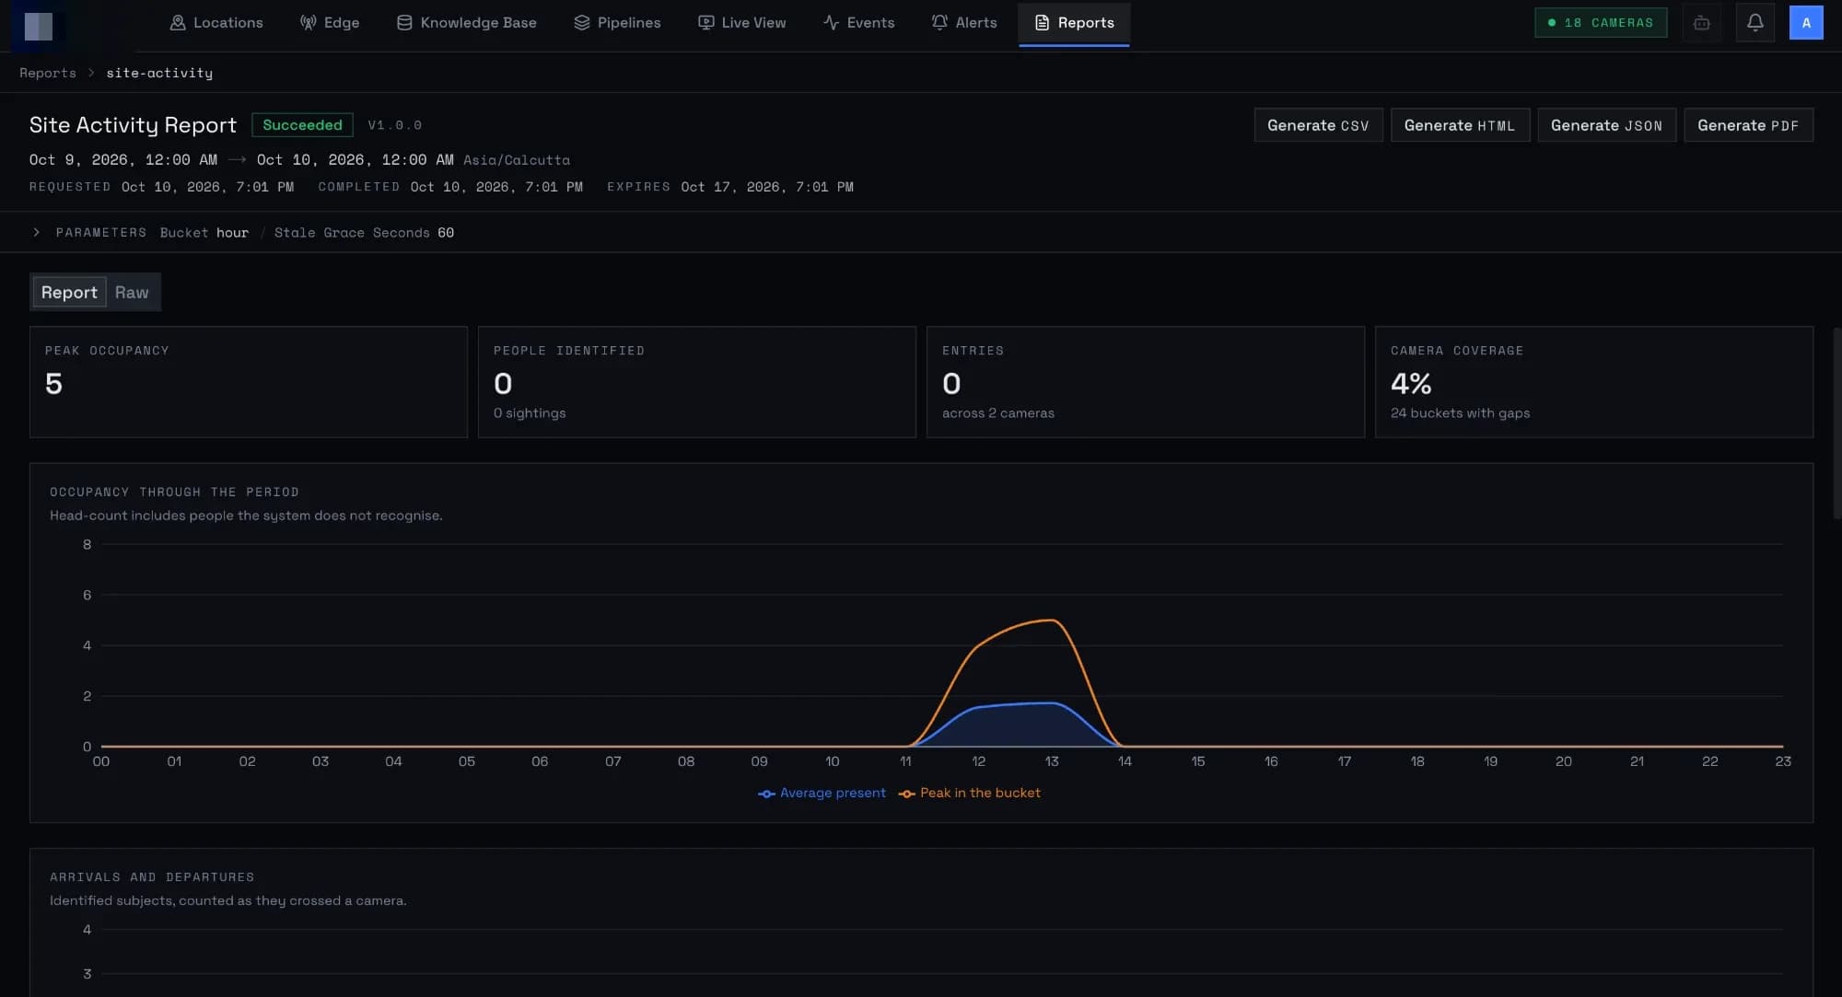Open the assistant bot icon button

point(1702,23)
